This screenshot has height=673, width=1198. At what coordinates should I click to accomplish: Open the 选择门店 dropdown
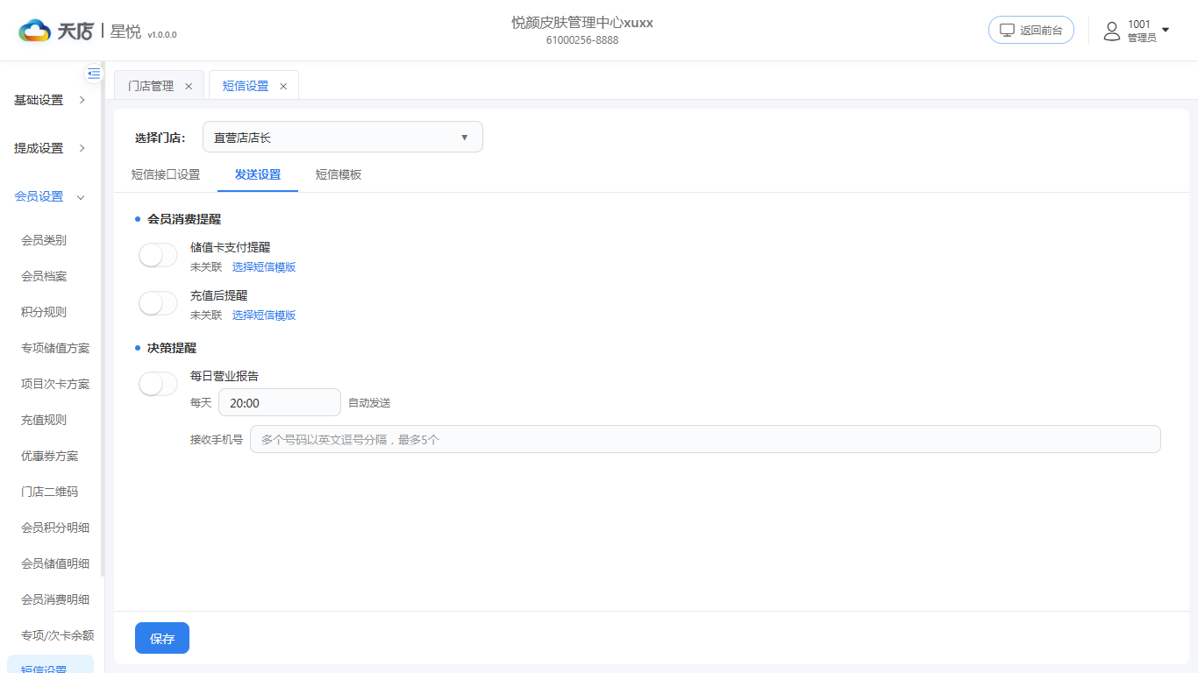tap(343, 137)
